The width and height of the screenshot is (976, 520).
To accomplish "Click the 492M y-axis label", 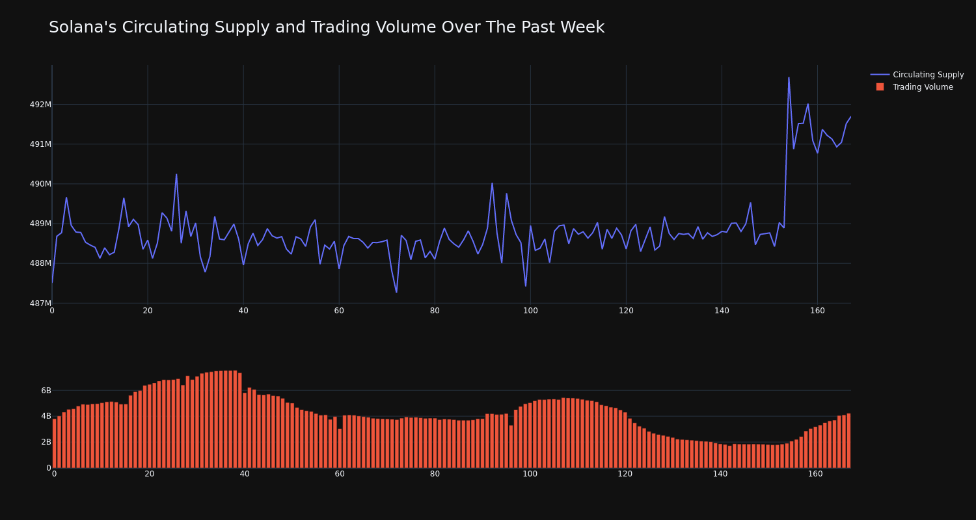I will pos(40,105).
